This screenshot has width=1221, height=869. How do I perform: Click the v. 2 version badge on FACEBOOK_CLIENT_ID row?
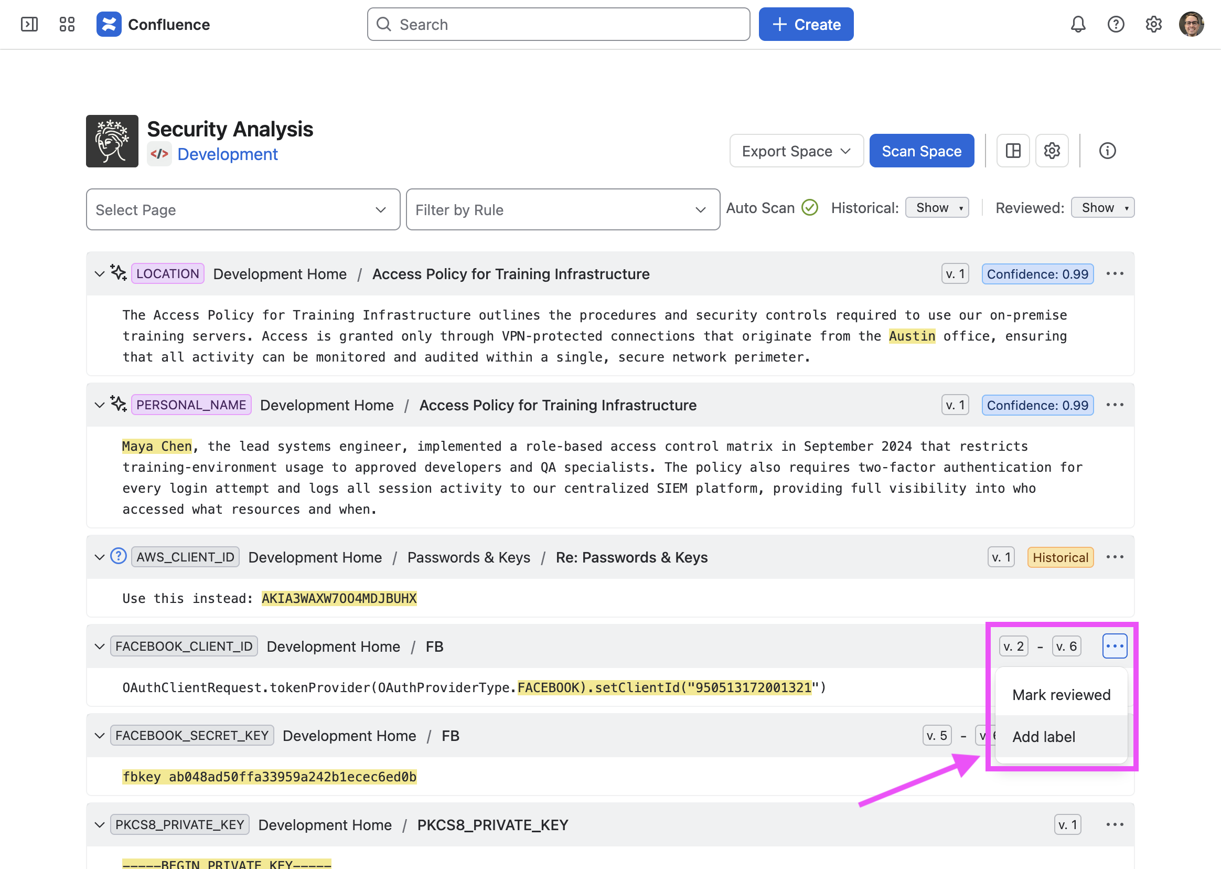point(1013,647)
